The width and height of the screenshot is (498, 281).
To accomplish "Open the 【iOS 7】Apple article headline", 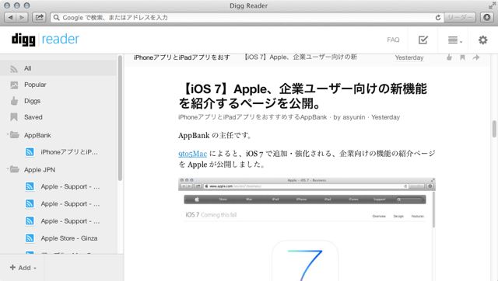I will [303, 96].
